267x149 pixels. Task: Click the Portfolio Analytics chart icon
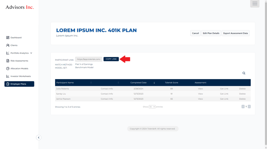tap(8, 53)
